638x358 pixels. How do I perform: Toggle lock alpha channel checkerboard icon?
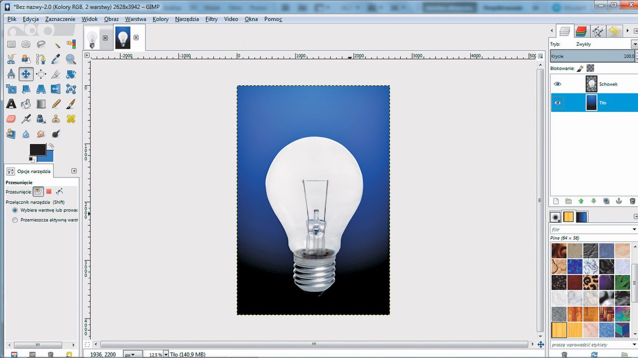591,68
